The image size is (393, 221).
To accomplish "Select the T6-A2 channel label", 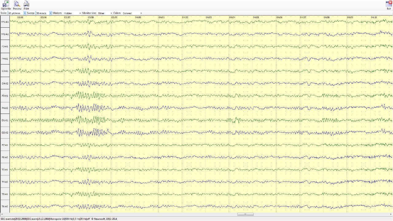I will click(x=5, y=207).
